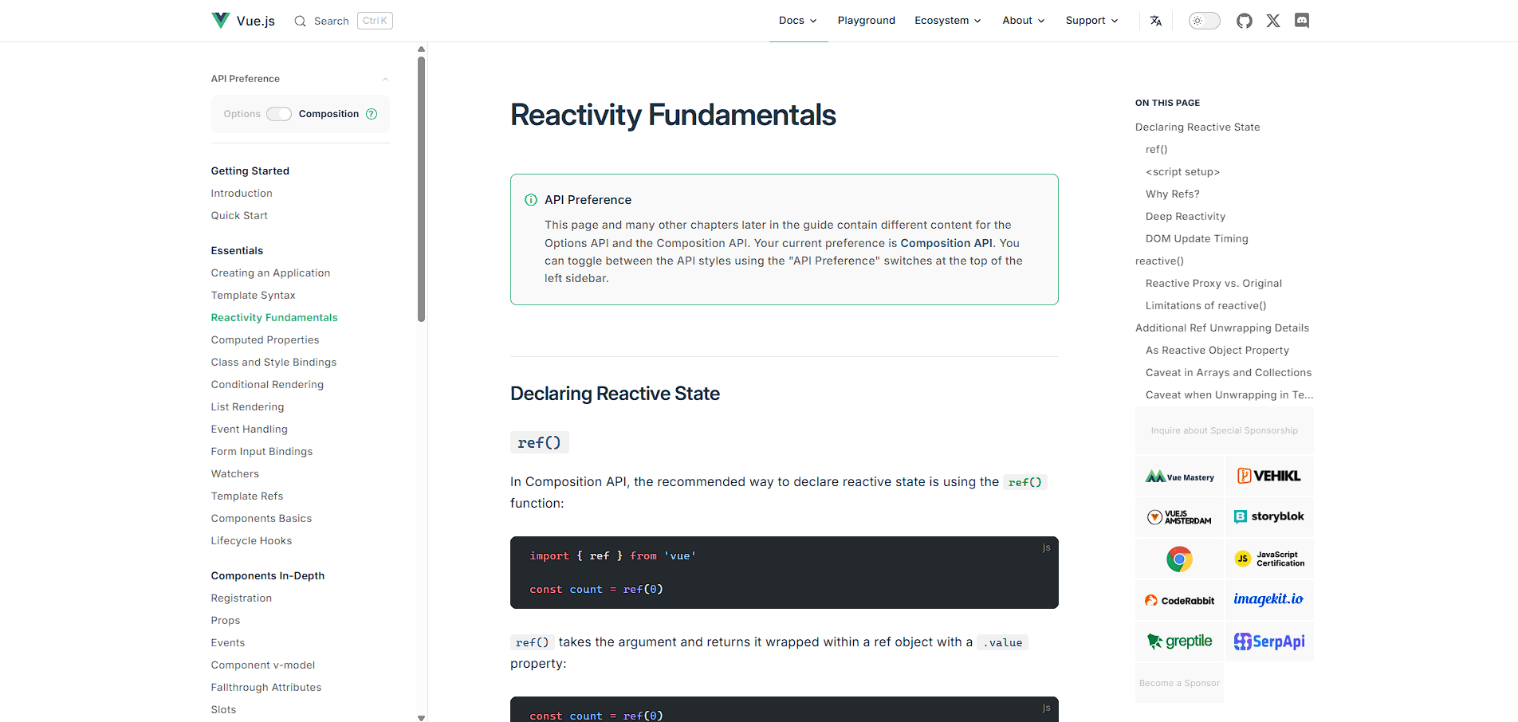This screenshot has width=1518, height=722.
Task: Click the search box
Action: [x=344, y=21]
